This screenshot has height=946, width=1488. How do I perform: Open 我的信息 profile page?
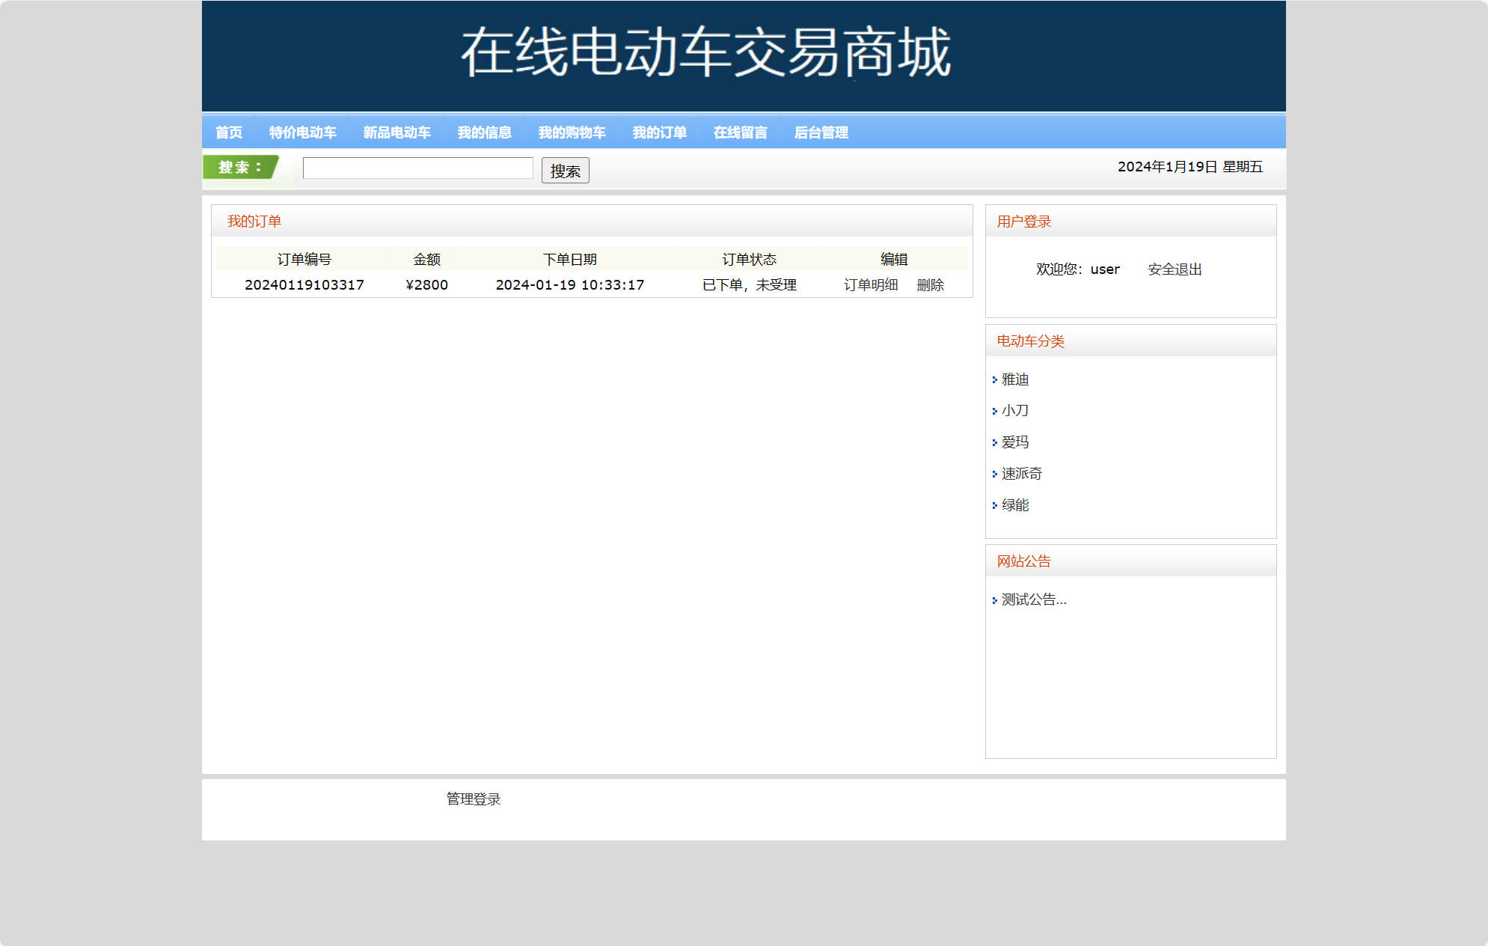pos(484,132)
